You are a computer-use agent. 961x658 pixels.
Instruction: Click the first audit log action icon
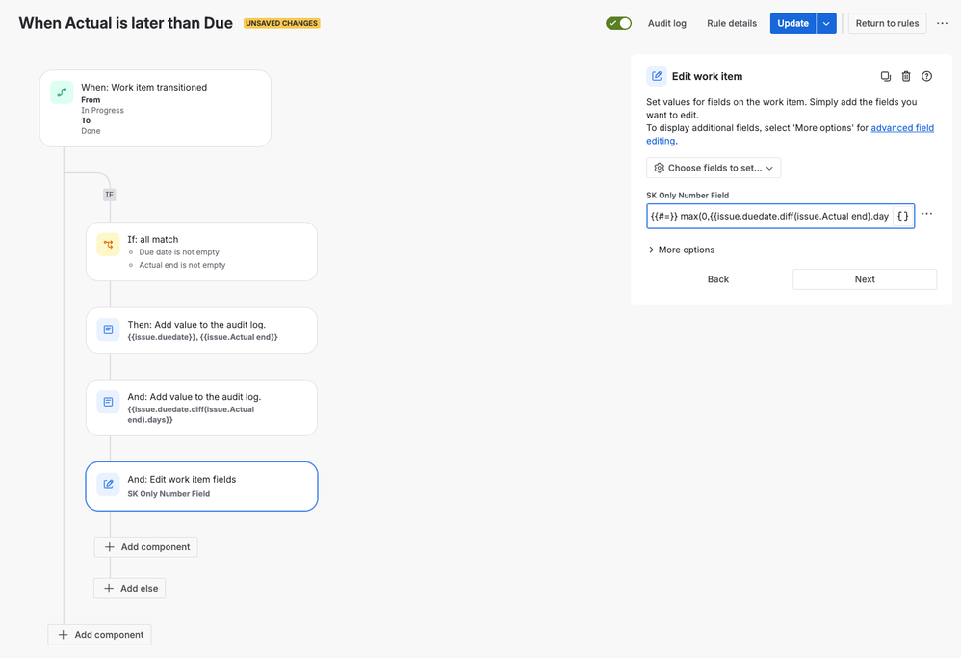[108, 329]
